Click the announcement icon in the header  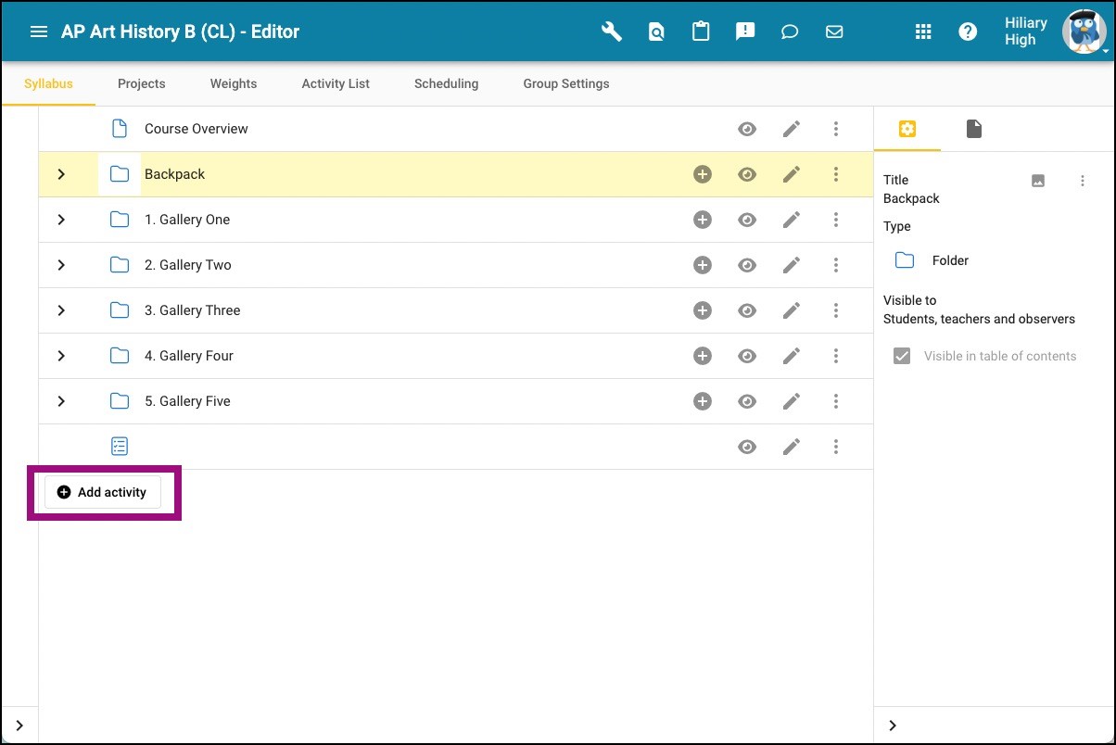tap(745, 31)
